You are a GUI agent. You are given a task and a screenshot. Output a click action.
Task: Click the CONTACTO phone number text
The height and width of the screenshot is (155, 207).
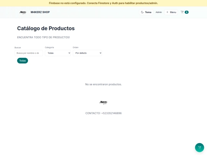[x=103, y=113]
